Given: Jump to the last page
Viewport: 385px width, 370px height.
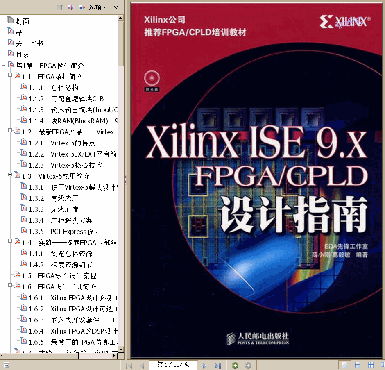Looking at the screenshot, I should click(217, 365).
